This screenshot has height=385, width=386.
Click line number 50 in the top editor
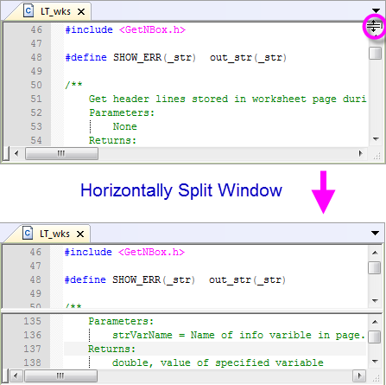tap(36, 85)
